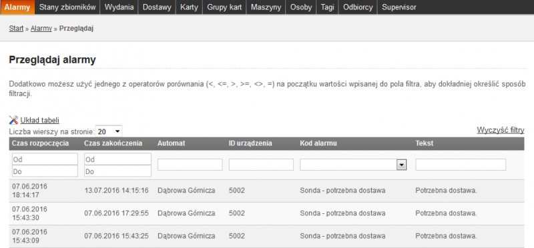Select start time 07.06.2016 15:43:09 cell
Screen dimensions: 534x248
[29, 236]
